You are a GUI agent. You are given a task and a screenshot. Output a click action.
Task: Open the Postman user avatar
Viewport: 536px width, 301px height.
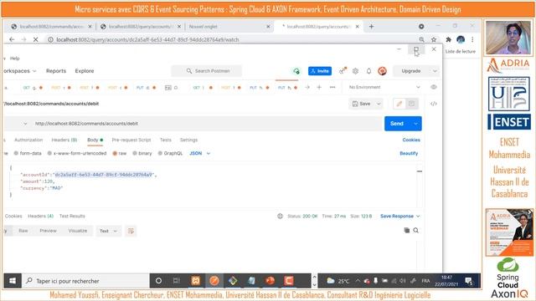382,71
